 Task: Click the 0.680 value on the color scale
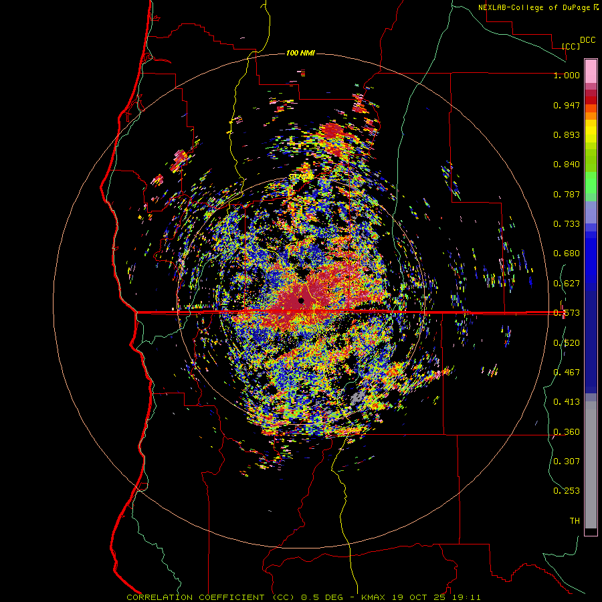tap(567, 254)
